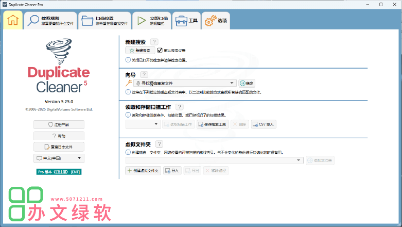Click the info icon under 新建搜索
Screen dimensions: 402x227
[128, 60]
